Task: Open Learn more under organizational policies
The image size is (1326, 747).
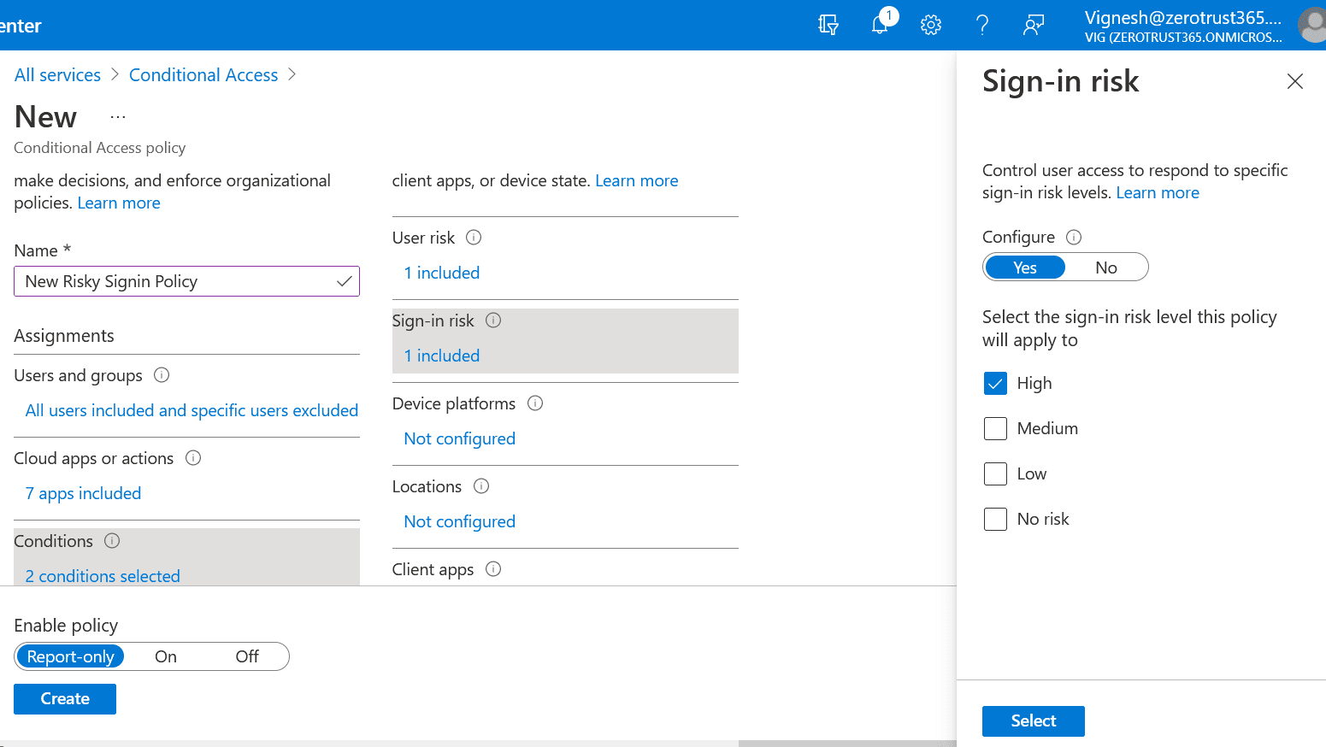Action: (x=119, y=203)
